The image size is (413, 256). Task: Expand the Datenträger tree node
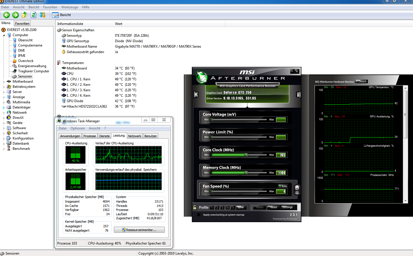pyautogui.click(x=4, y=108)
